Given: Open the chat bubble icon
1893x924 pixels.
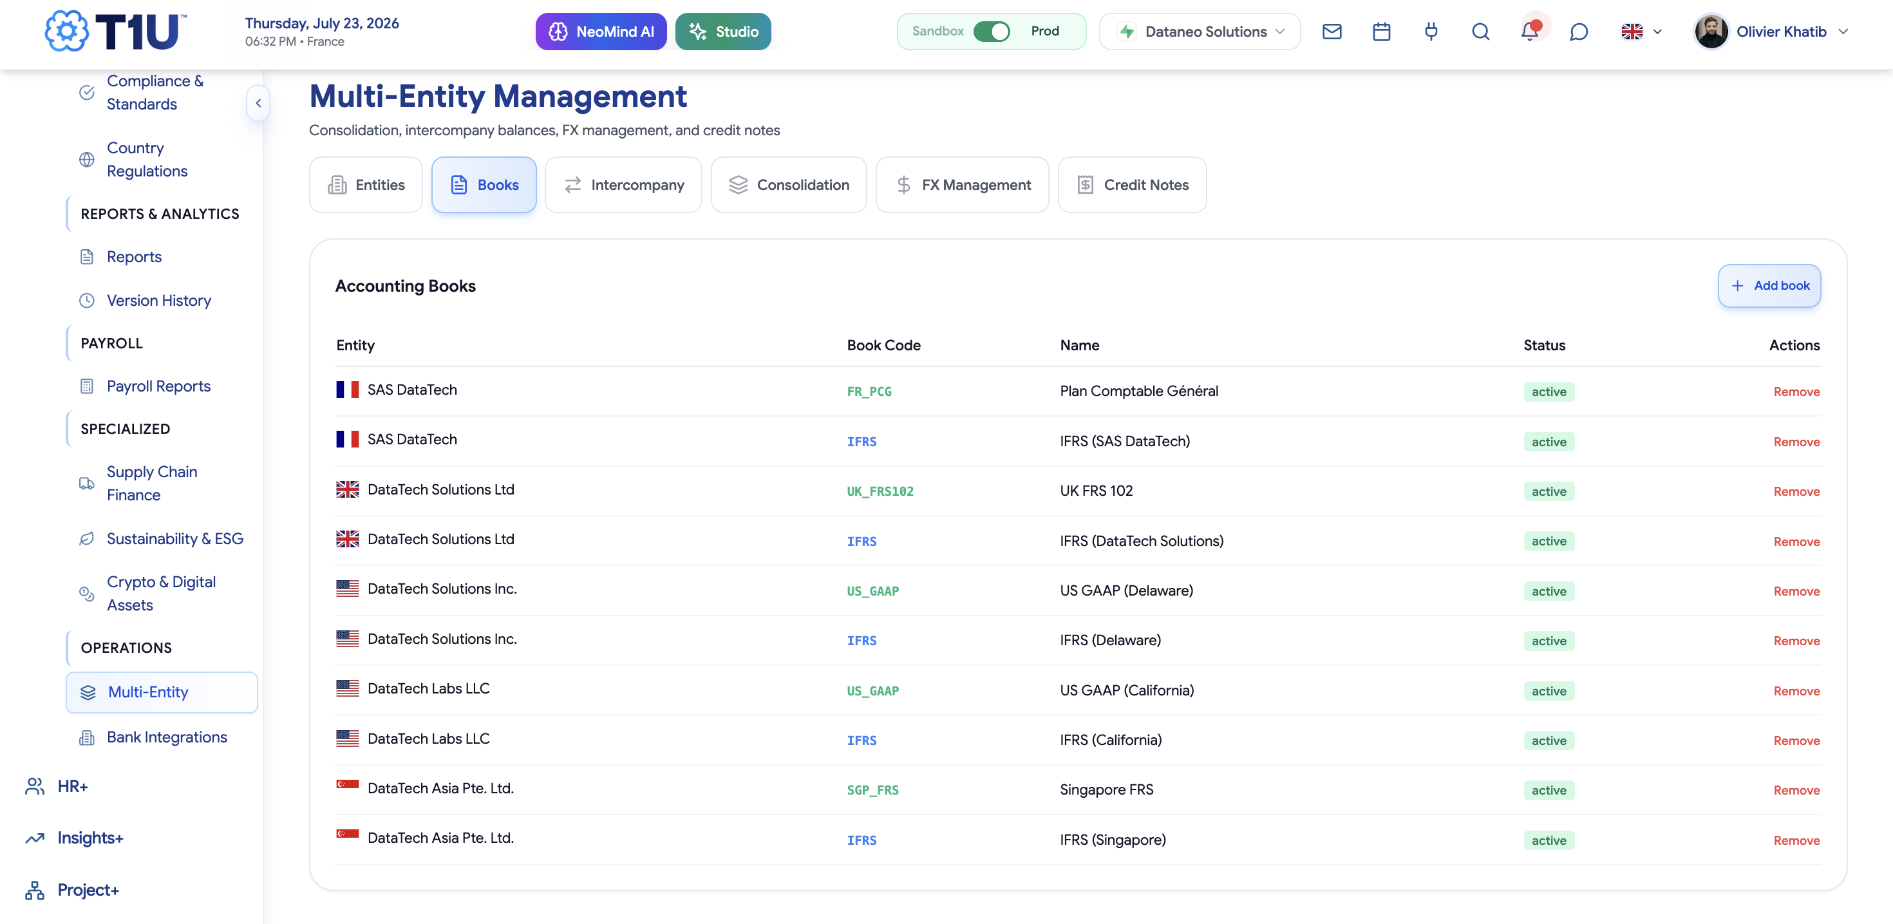Looking at the screenshot, I should 1579,32.
